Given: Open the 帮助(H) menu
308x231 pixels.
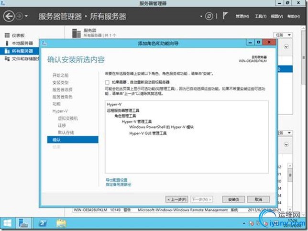Looking at the screenshot, I should 294,16.
